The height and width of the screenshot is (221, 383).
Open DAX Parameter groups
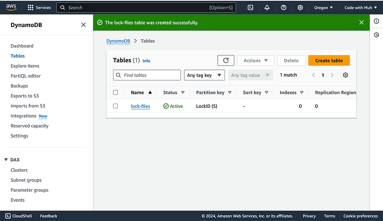(x=30, y=190)
